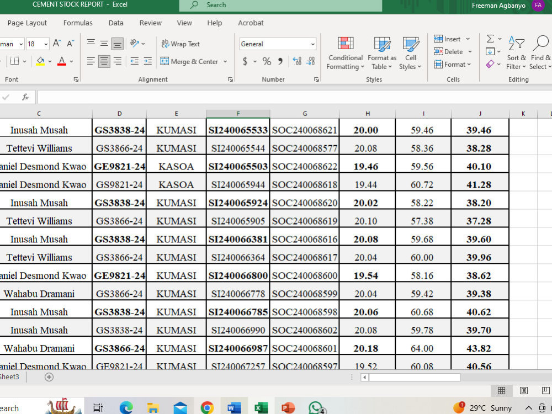This screenshot has width=552, height=414.
Task: Click the Delete cells button
Action: [x=448, y=51]
